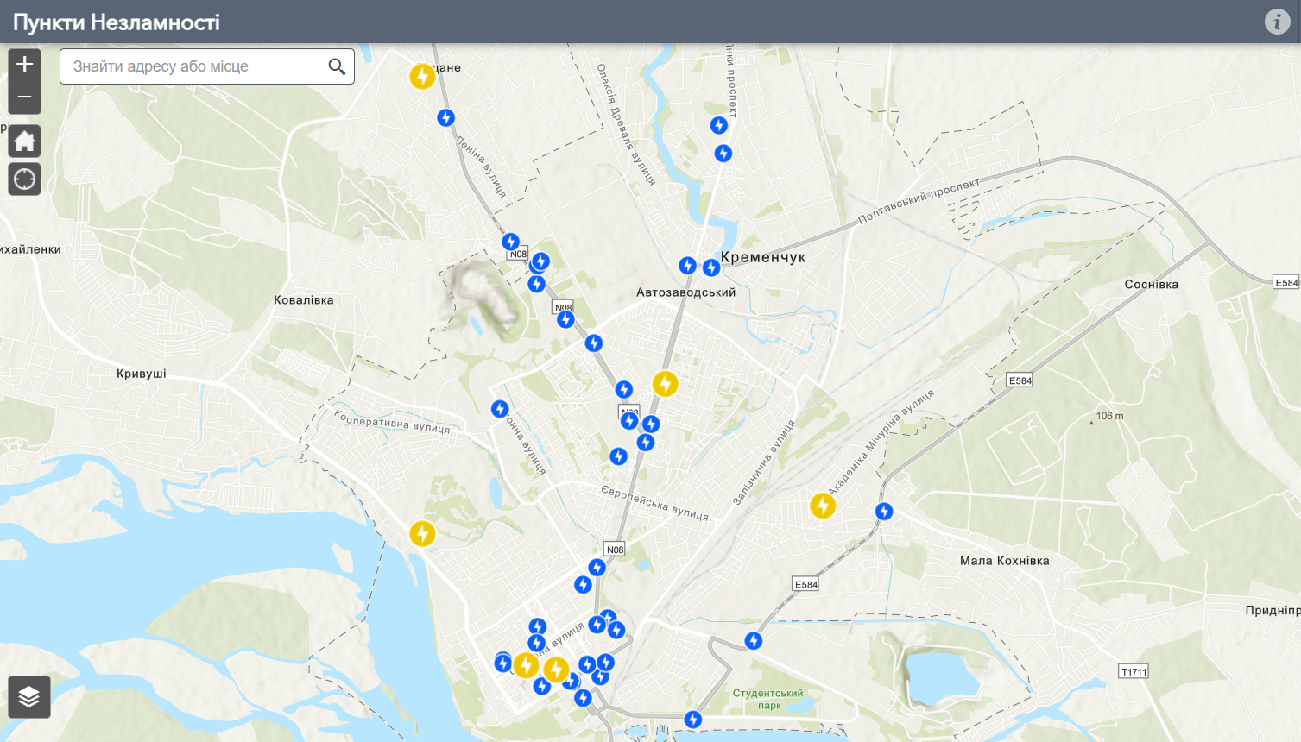
Task: Click blue marker left of Кременчук label
Action: (x=710, y=267)
